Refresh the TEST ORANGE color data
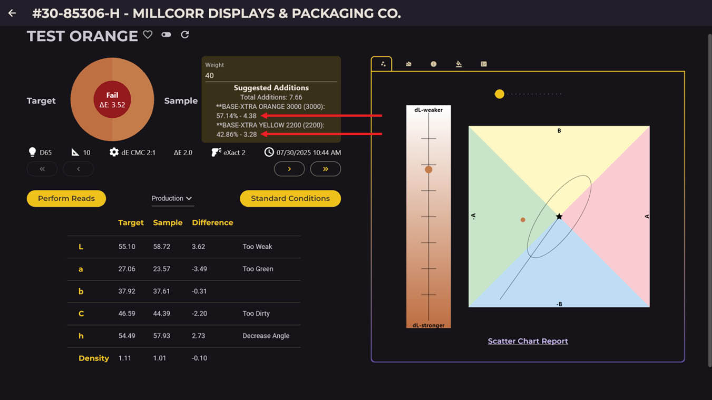The width and height of the screenshot is (712, 400). click(185, 35)
